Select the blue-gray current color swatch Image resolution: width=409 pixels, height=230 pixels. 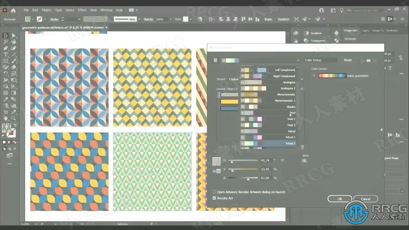[x=229, y=109]
